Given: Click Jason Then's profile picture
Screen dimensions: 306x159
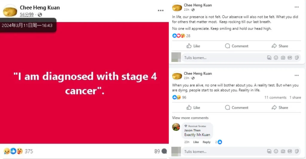Looking at the screenshot, I should (176, 127).
